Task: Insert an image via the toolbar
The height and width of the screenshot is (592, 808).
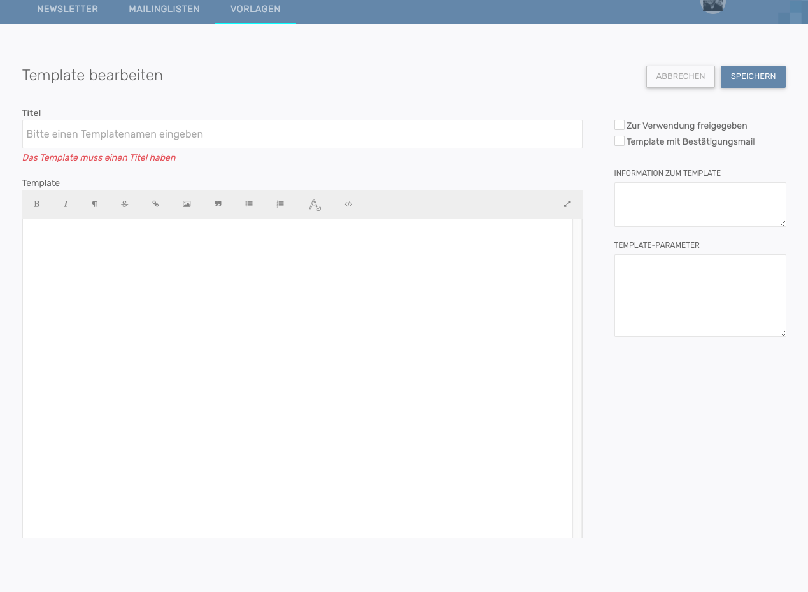Action: pos(187,205)
